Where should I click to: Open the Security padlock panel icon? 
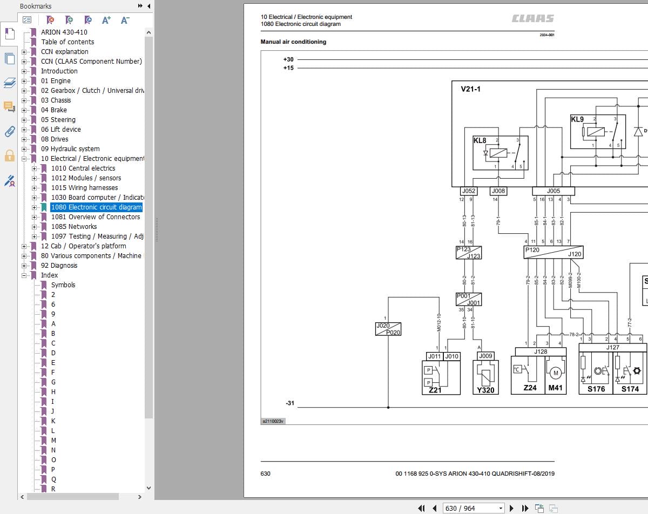click(9, 155)
